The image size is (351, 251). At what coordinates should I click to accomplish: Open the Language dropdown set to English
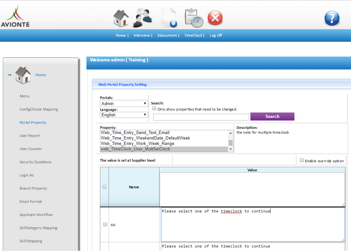pos(124,115)
